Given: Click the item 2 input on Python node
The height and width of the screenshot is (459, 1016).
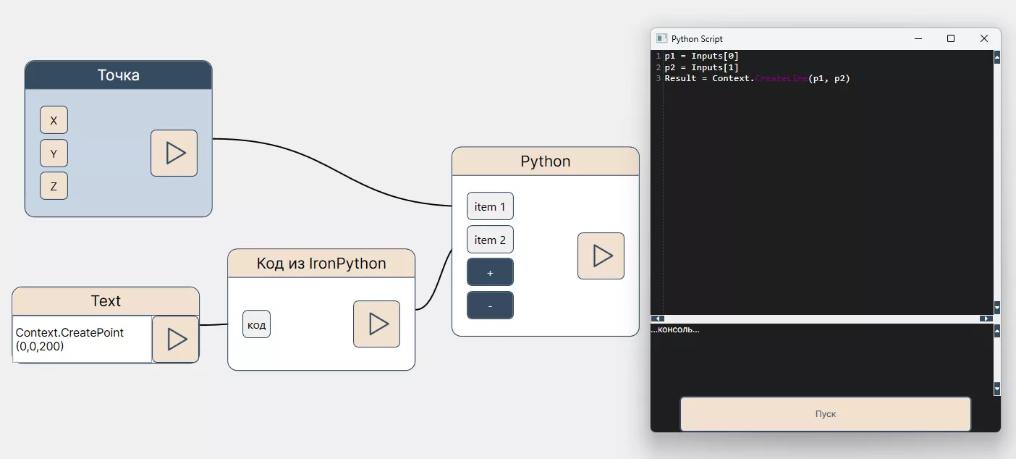Looking at the screenshot, I should (490, 240).
